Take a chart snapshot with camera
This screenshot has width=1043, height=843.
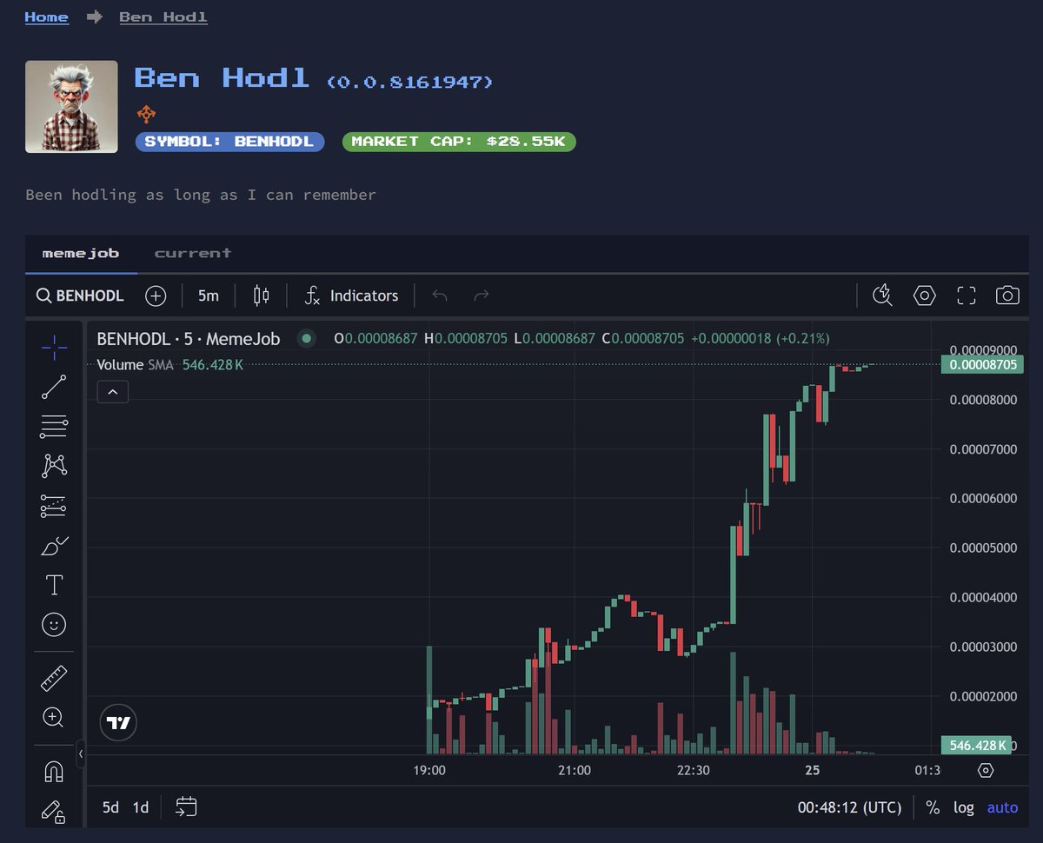pos(1007,295)
